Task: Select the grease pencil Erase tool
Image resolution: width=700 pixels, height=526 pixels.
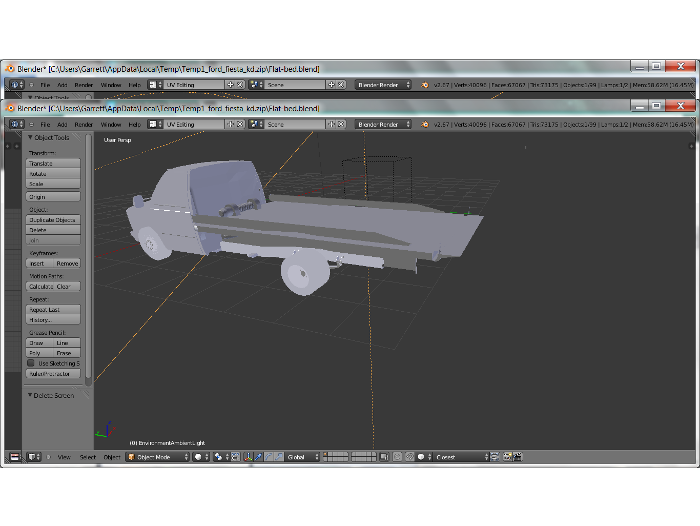Action: [67, 353]
